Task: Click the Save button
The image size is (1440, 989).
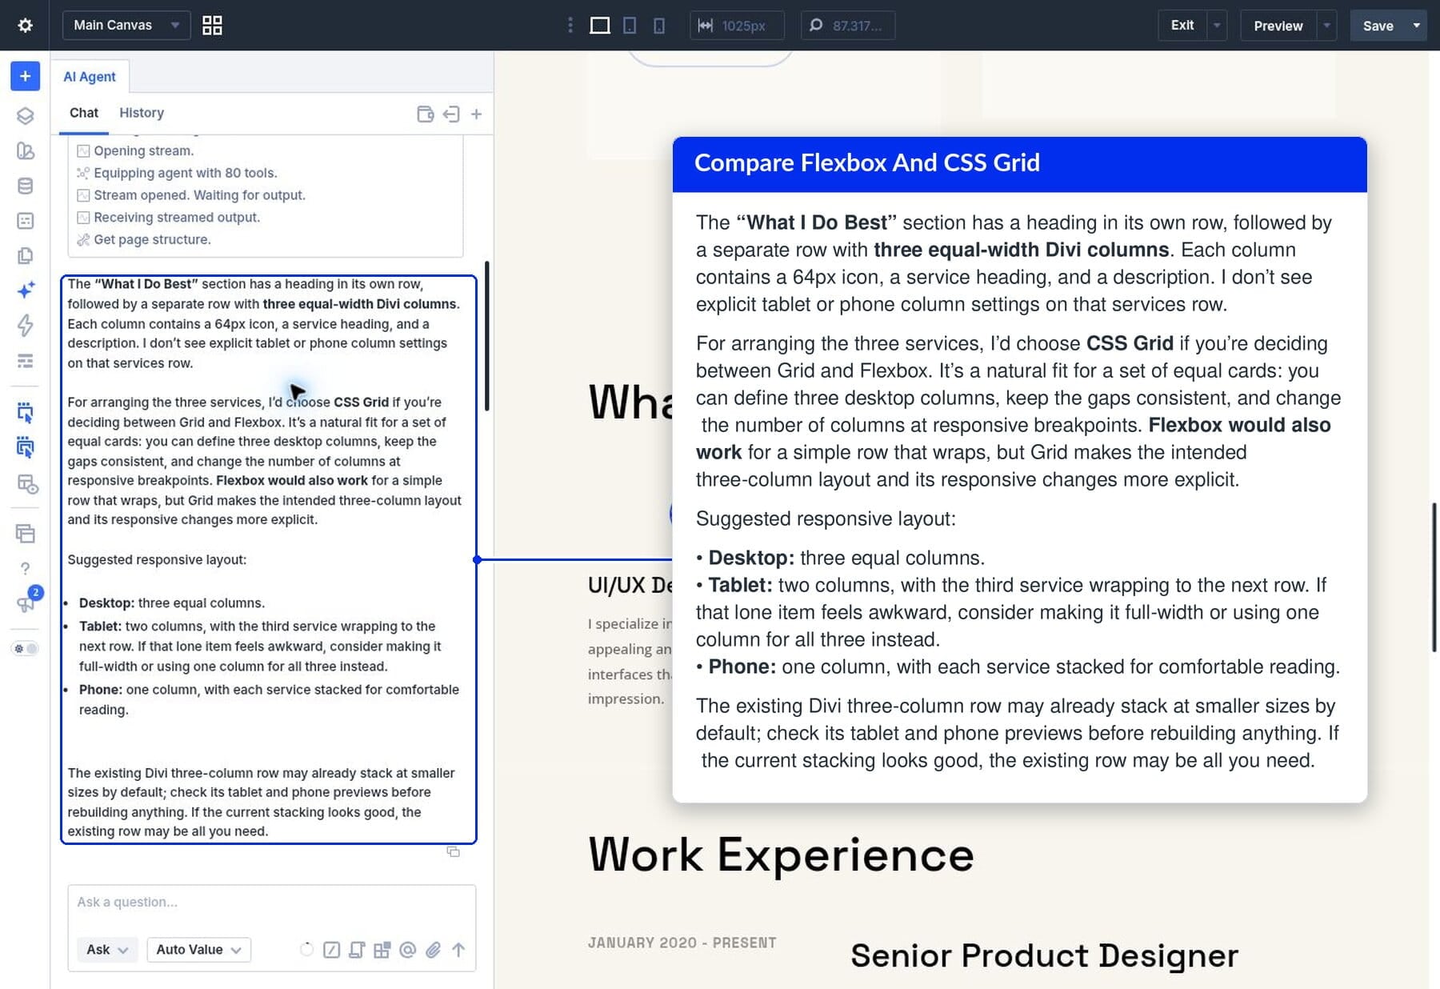Action: point(1378,26)
